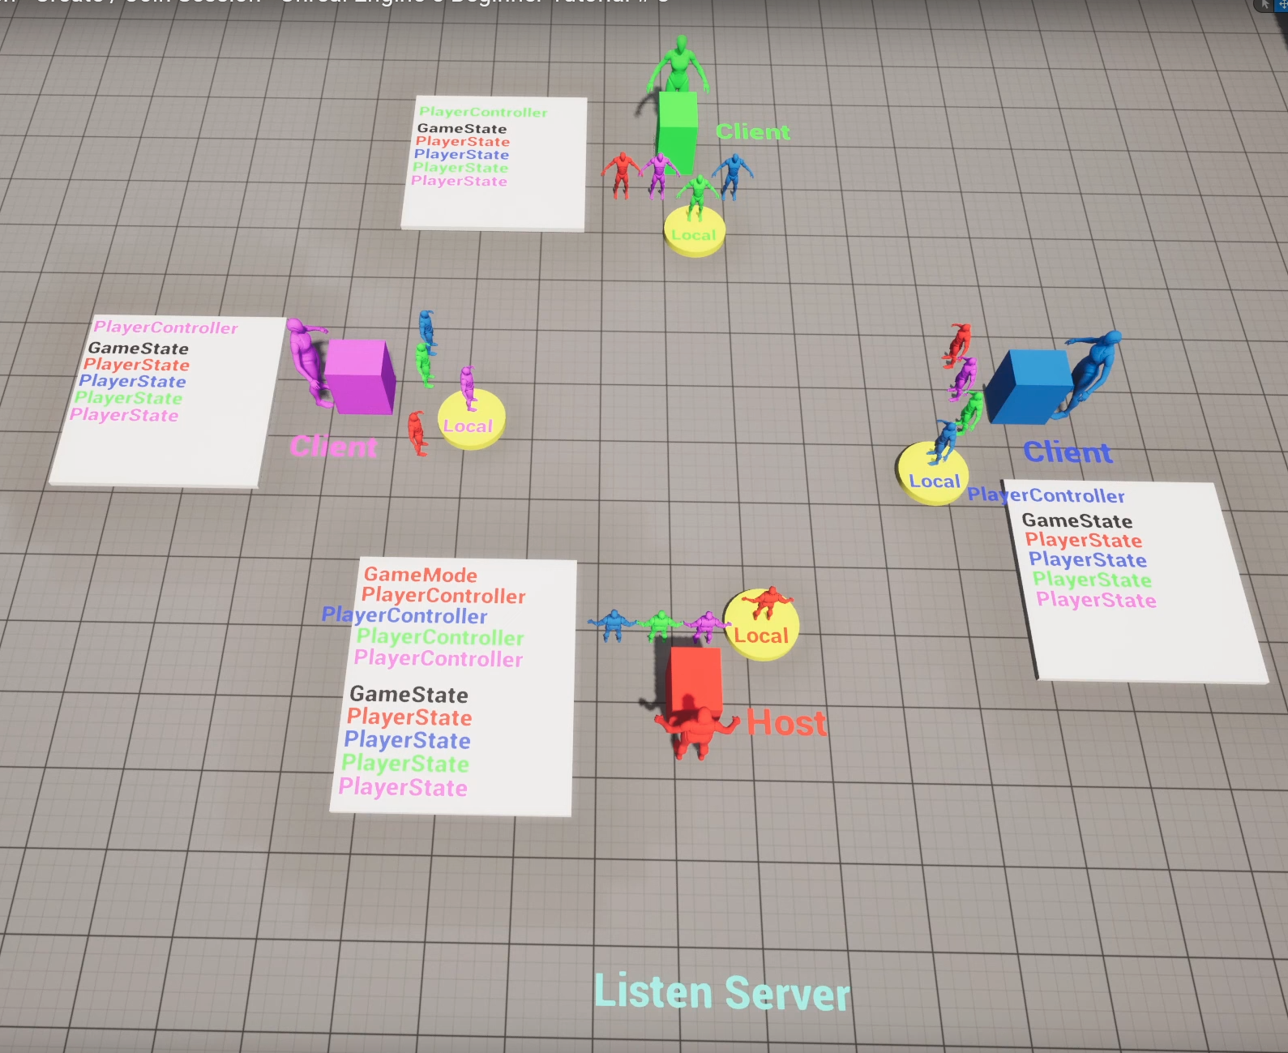Image resolution: width=1288 pixels, height=1053 pixels.
Task: Click 'PlayerController' on magenta client's panel
Action: [165, 327]
